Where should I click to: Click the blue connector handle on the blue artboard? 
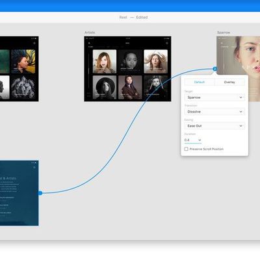40,193
